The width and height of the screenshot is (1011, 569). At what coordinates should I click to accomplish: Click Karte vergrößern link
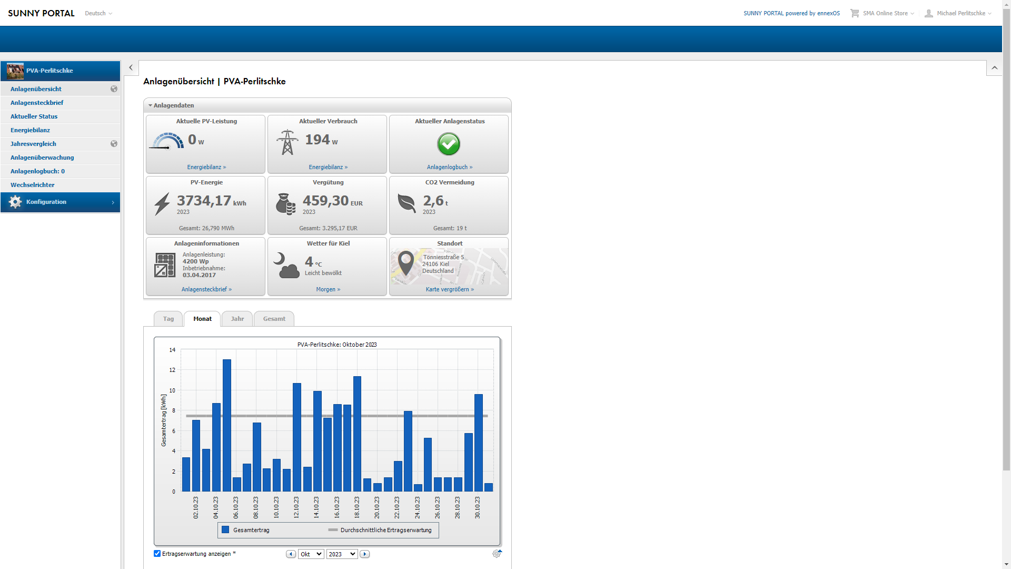pos(450,289)
